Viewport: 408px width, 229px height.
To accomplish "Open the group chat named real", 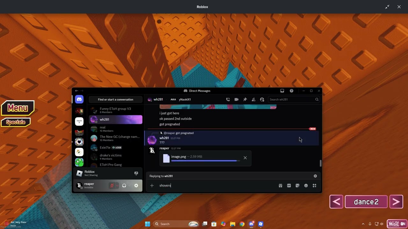I will [x=115, y=129].
